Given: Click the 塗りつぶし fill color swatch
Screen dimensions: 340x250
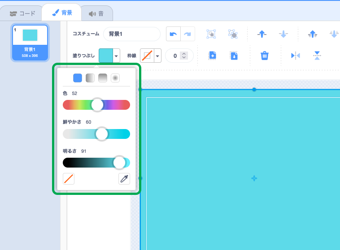Looking at the screenshot, I should coord(106,56).
